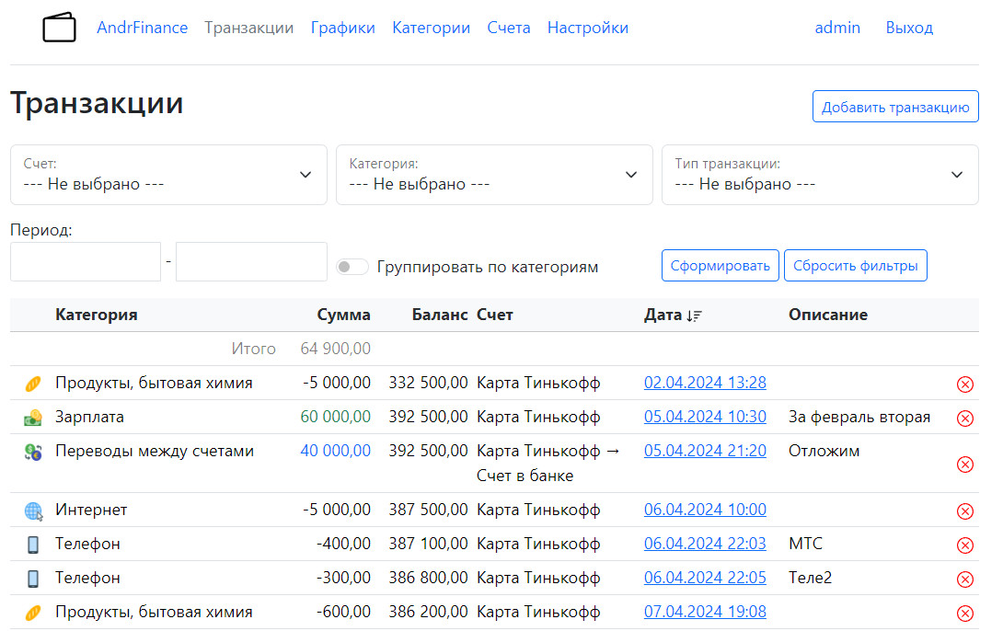The width and height of the screenshot is (1003, 631).
Task: Click the Добавить транзакцию button
Action: (895, 107)
